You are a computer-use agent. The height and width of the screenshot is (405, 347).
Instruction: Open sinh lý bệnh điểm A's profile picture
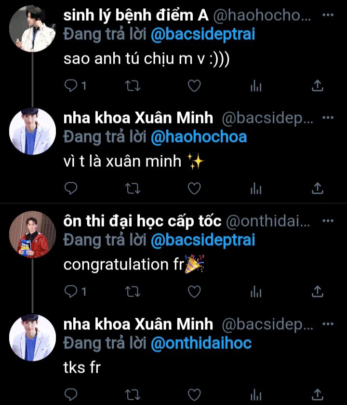click(x=33, y=29)
